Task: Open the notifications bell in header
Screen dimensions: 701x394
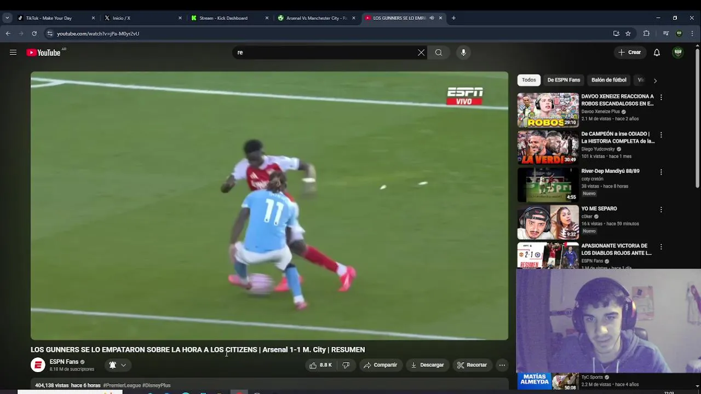Action: [x=657, y=53]
